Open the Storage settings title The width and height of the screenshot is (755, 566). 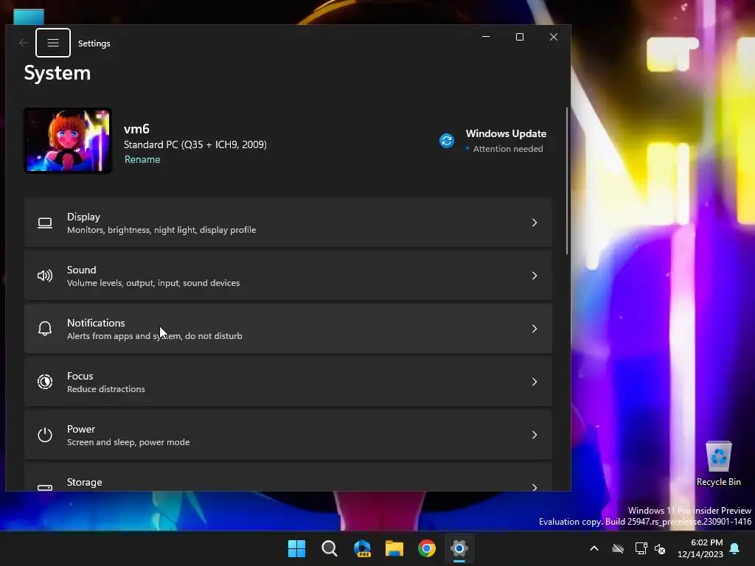click(x=84, y=482)
